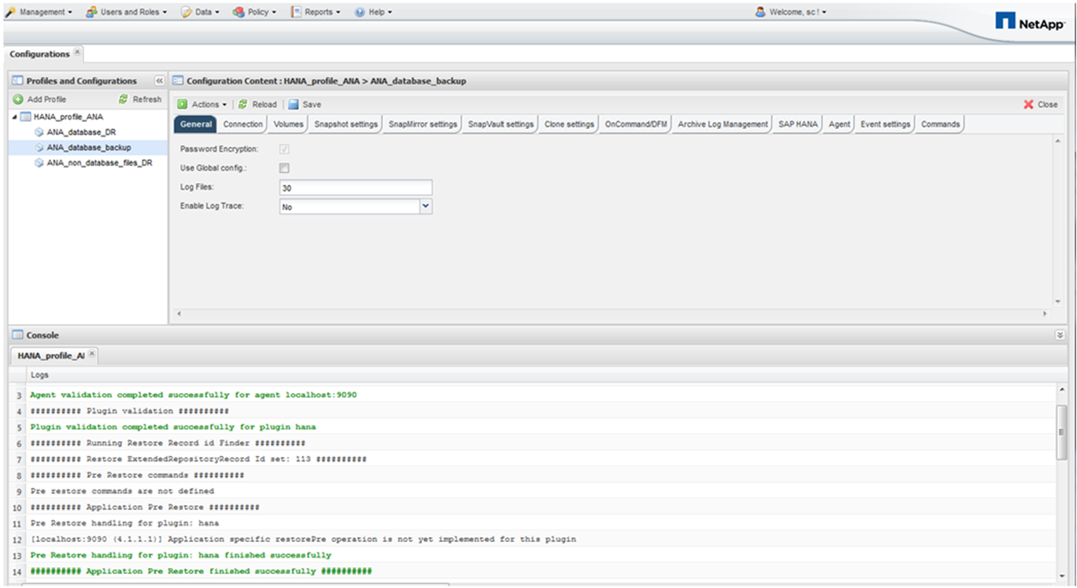Collapse the HANA_profile_ANA tree node
Screen dimensions: 1077x588
(15, 117)
